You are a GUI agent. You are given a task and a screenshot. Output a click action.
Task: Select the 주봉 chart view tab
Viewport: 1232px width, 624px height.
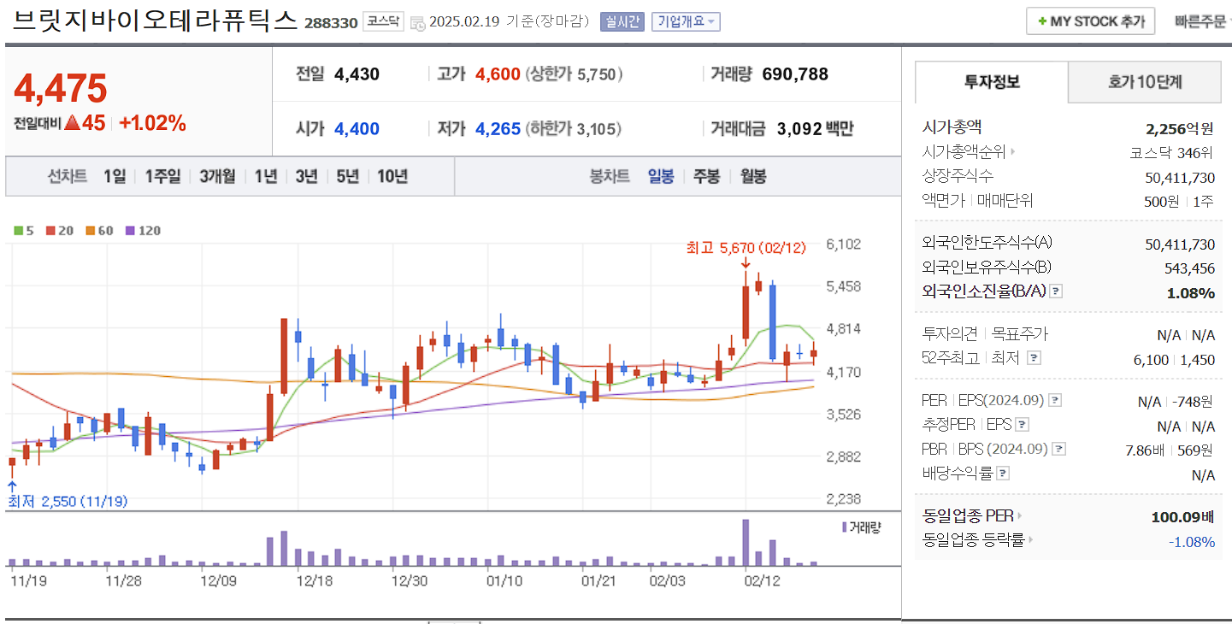point(708,175)
